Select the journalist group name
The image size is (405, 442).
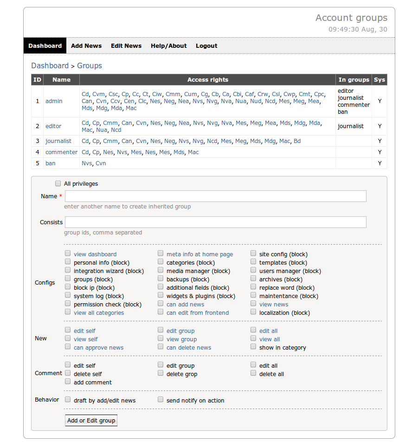point(58,141)
